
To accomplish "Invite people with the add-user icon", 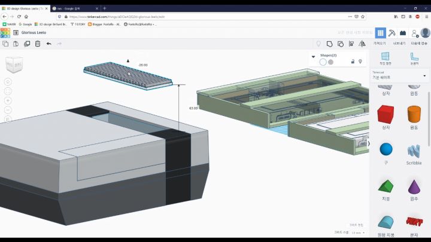I will tap(414, 33).
